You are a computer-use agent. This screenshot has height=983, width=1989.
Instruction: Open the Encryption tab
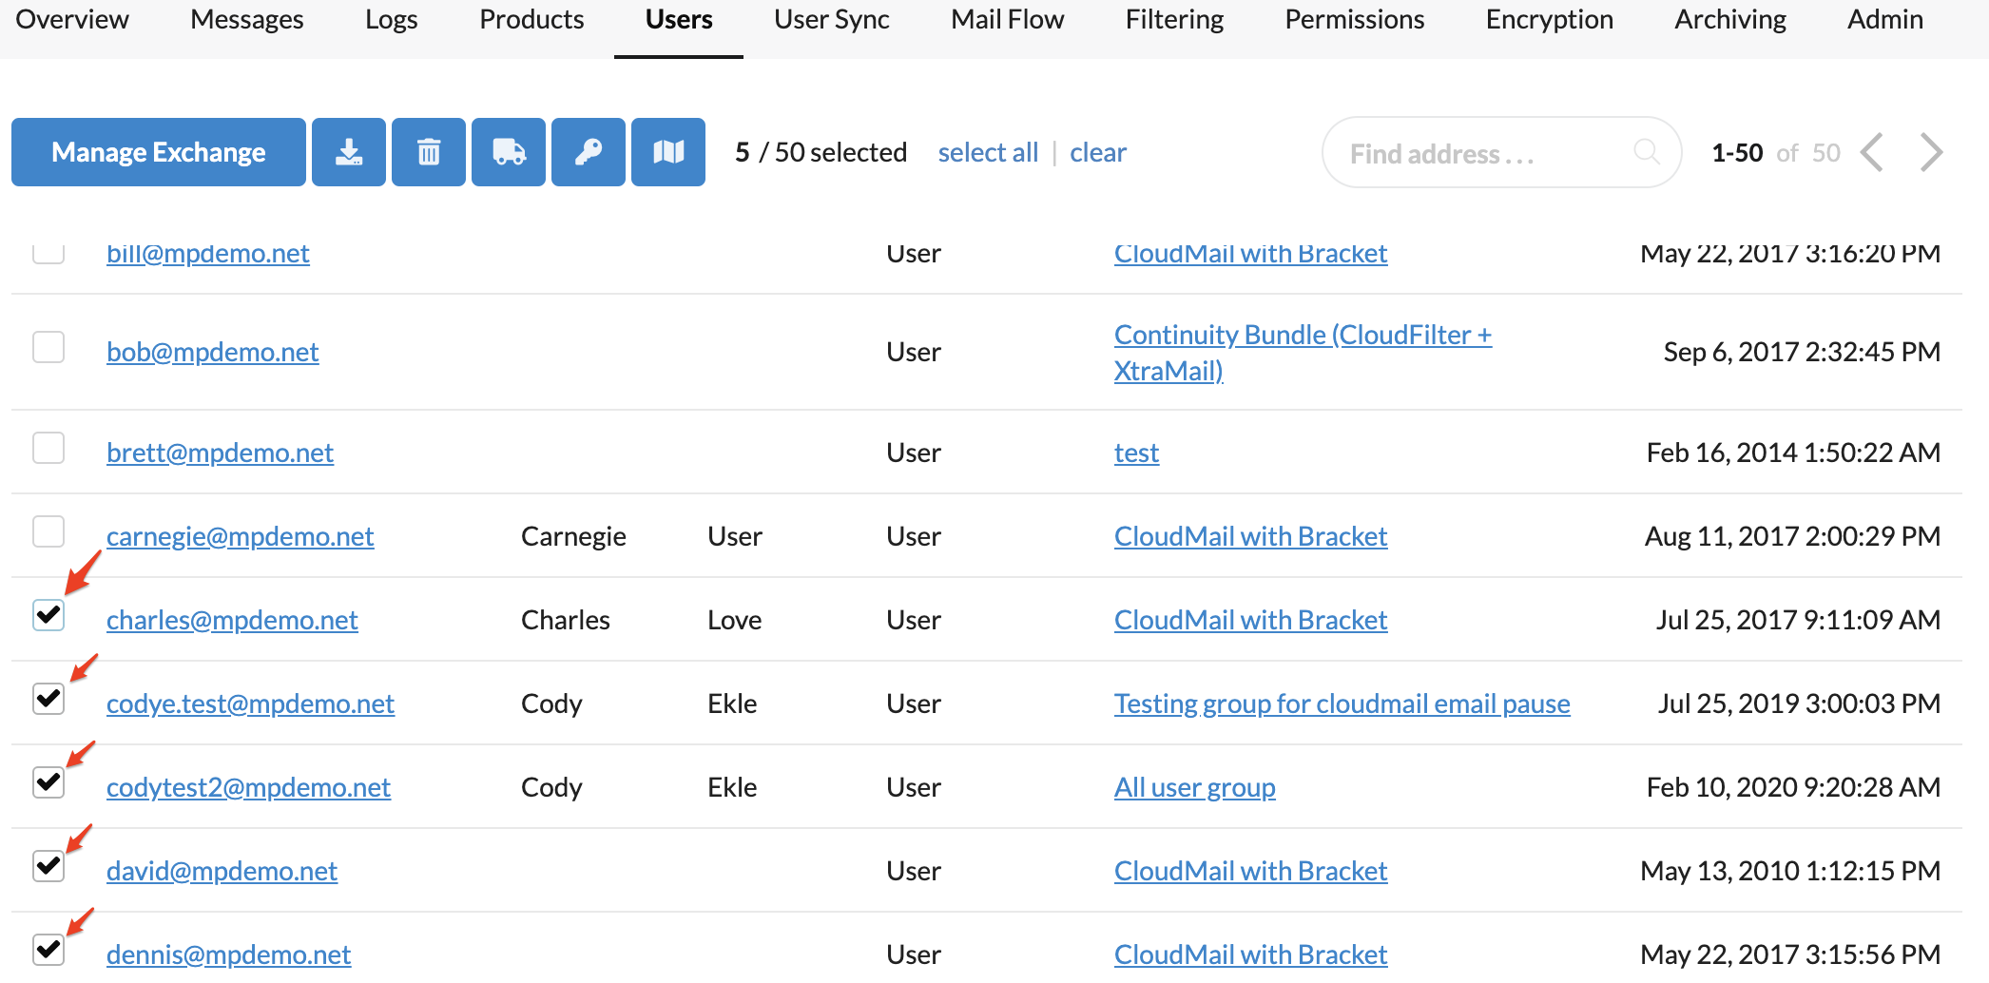[x=1550, y=19]
